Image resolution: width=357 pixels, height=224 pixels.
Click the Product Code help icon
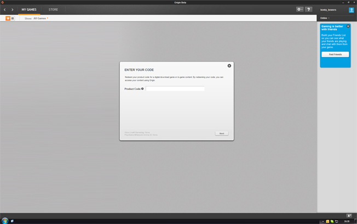point(142,88)
